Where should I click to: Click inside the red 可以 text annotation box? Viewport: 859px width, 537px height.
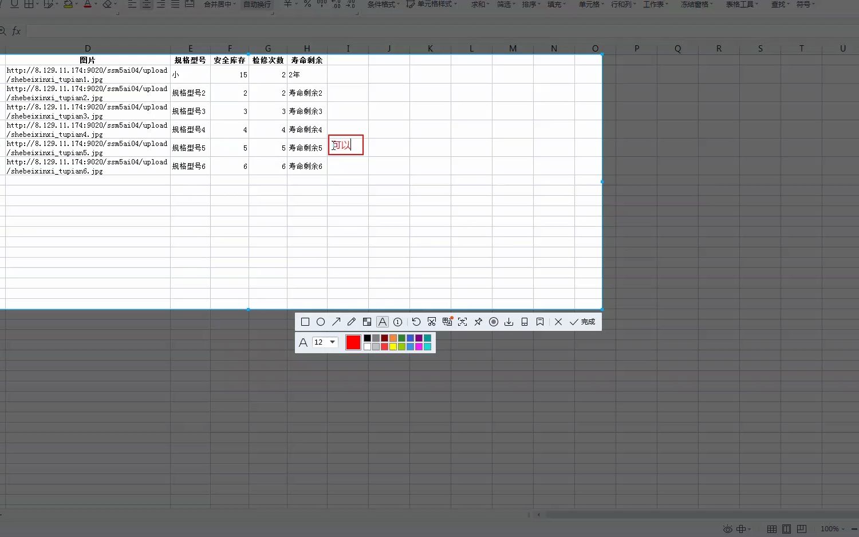point(346,145)
